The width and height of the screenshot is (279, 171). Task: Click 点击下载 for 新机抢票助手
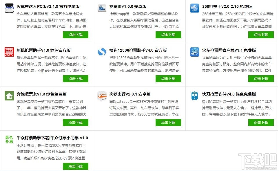click(x=76, y=79)
